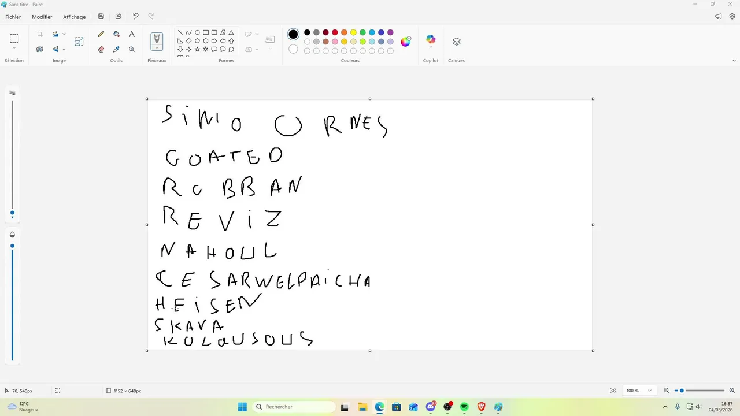Open the zoom percentage dropdown

pos(649,391)
